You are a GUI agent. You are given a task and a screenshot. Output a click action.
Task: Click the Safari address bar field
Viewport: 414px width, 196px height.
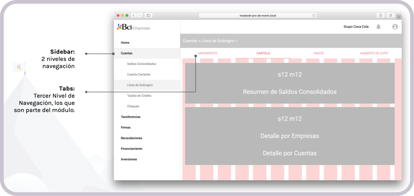[257, 15]
